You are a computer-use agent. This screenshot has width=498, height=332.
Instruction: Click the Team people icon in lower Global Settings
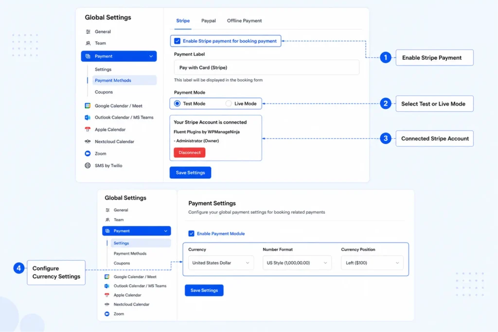point(107,220)
